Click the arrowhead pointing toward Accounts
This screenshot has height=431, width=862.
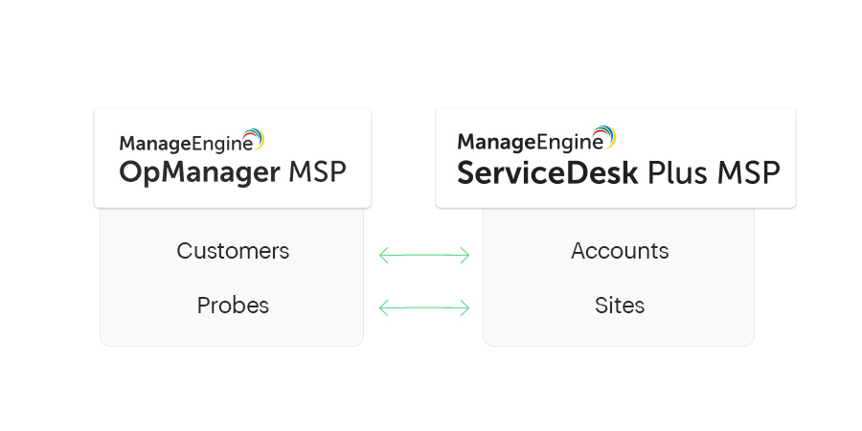465,255
